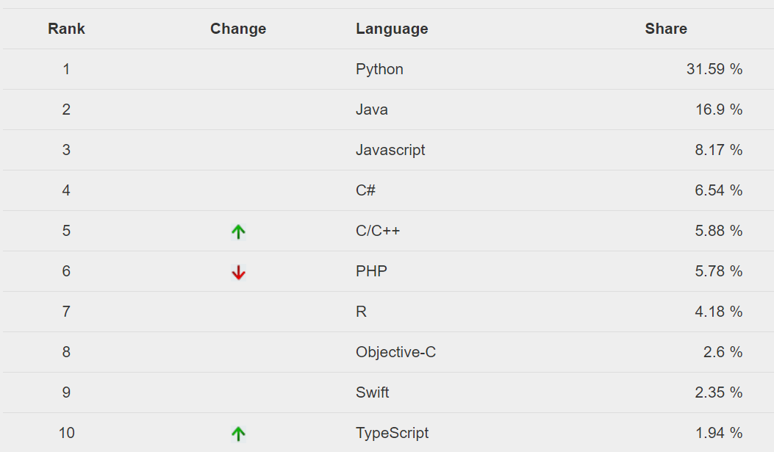
Task: Click Python's 31.59 % share value
Action: [x=714, y=69]
